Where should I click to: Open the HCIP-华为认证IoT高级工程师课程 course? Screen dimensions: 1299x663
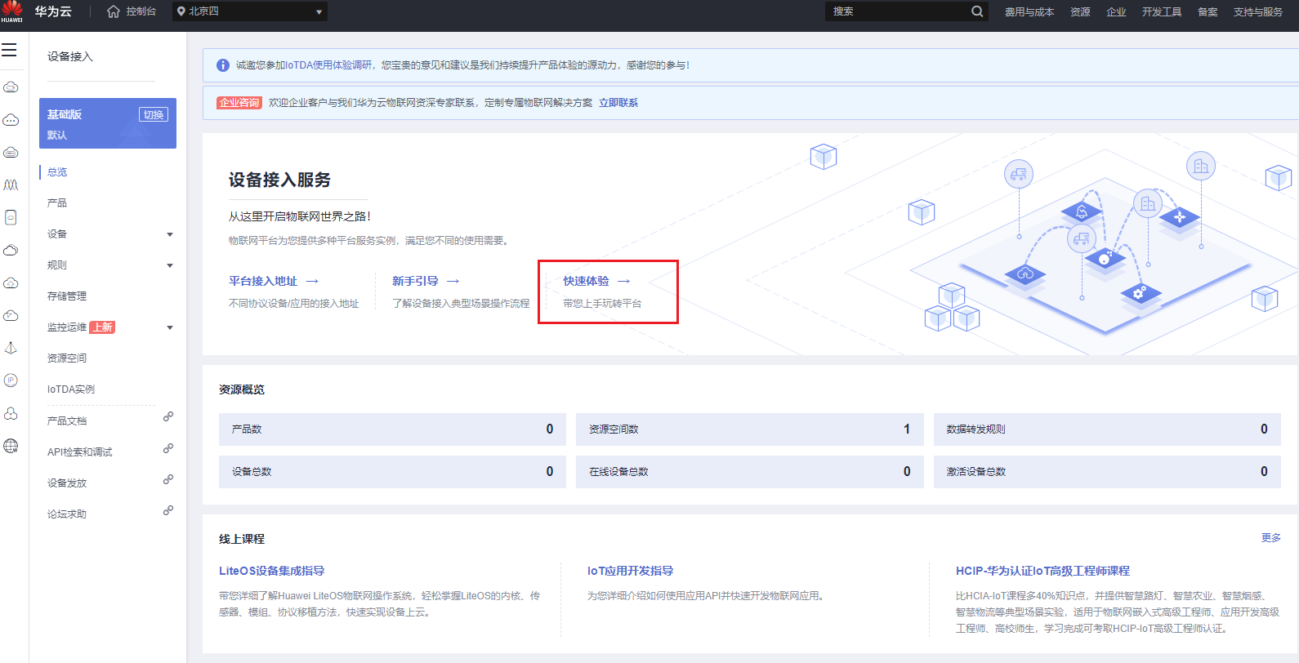tap(1042, 571)
